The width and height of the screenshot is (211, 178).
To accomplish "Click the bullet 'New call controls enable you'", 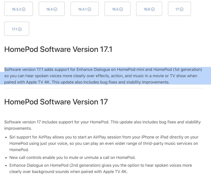I will (x=72, y=157).
